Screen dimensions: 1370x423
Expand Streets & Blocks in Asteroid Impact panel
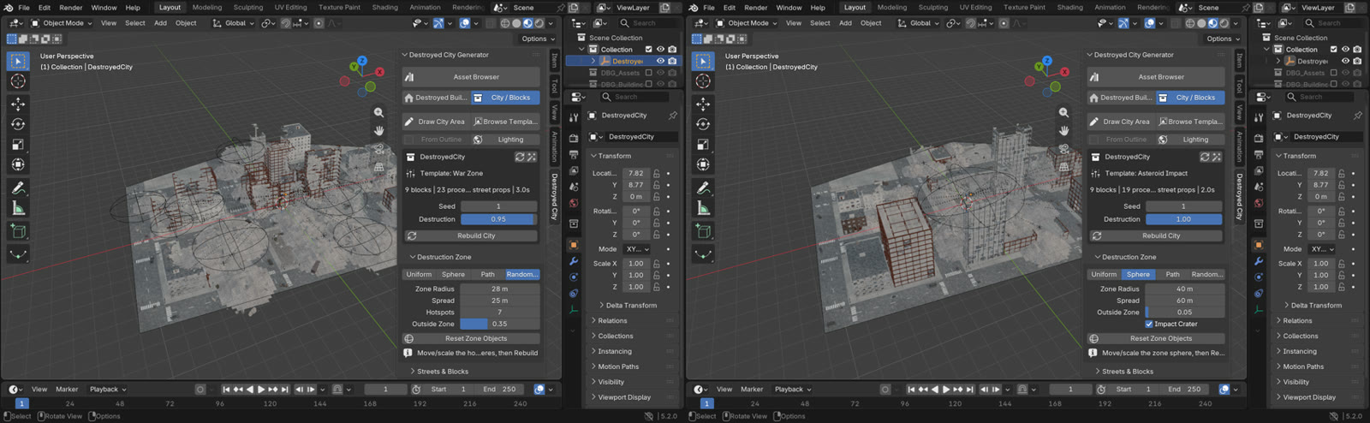pyautogui.click(x=1128, y=372)
